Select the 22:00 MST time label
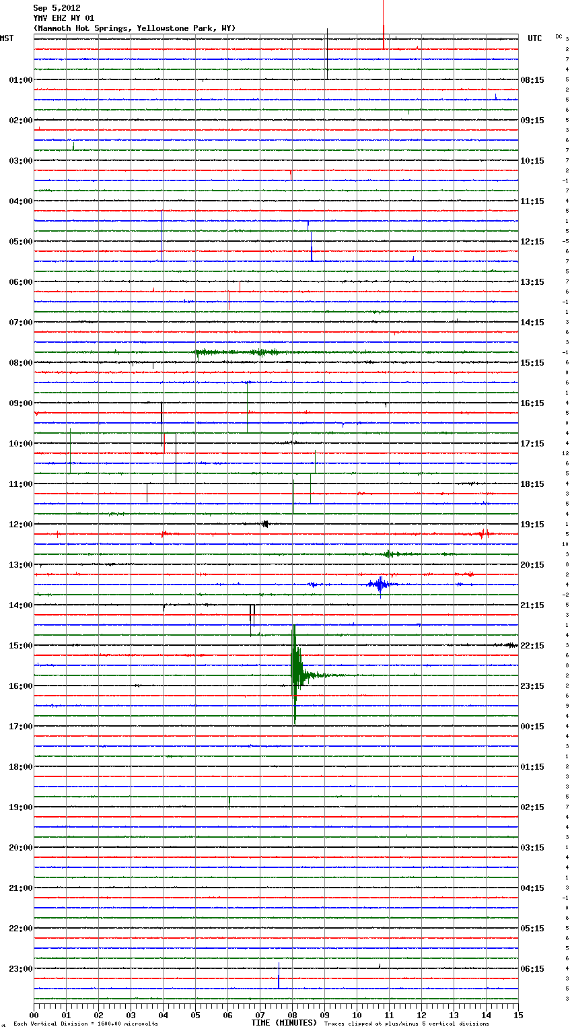The height and width of the screenshot is (1033, 572). pos(21,929)
